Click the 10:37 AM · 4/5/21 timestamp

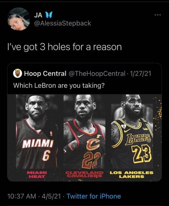(x=34, y=196)
